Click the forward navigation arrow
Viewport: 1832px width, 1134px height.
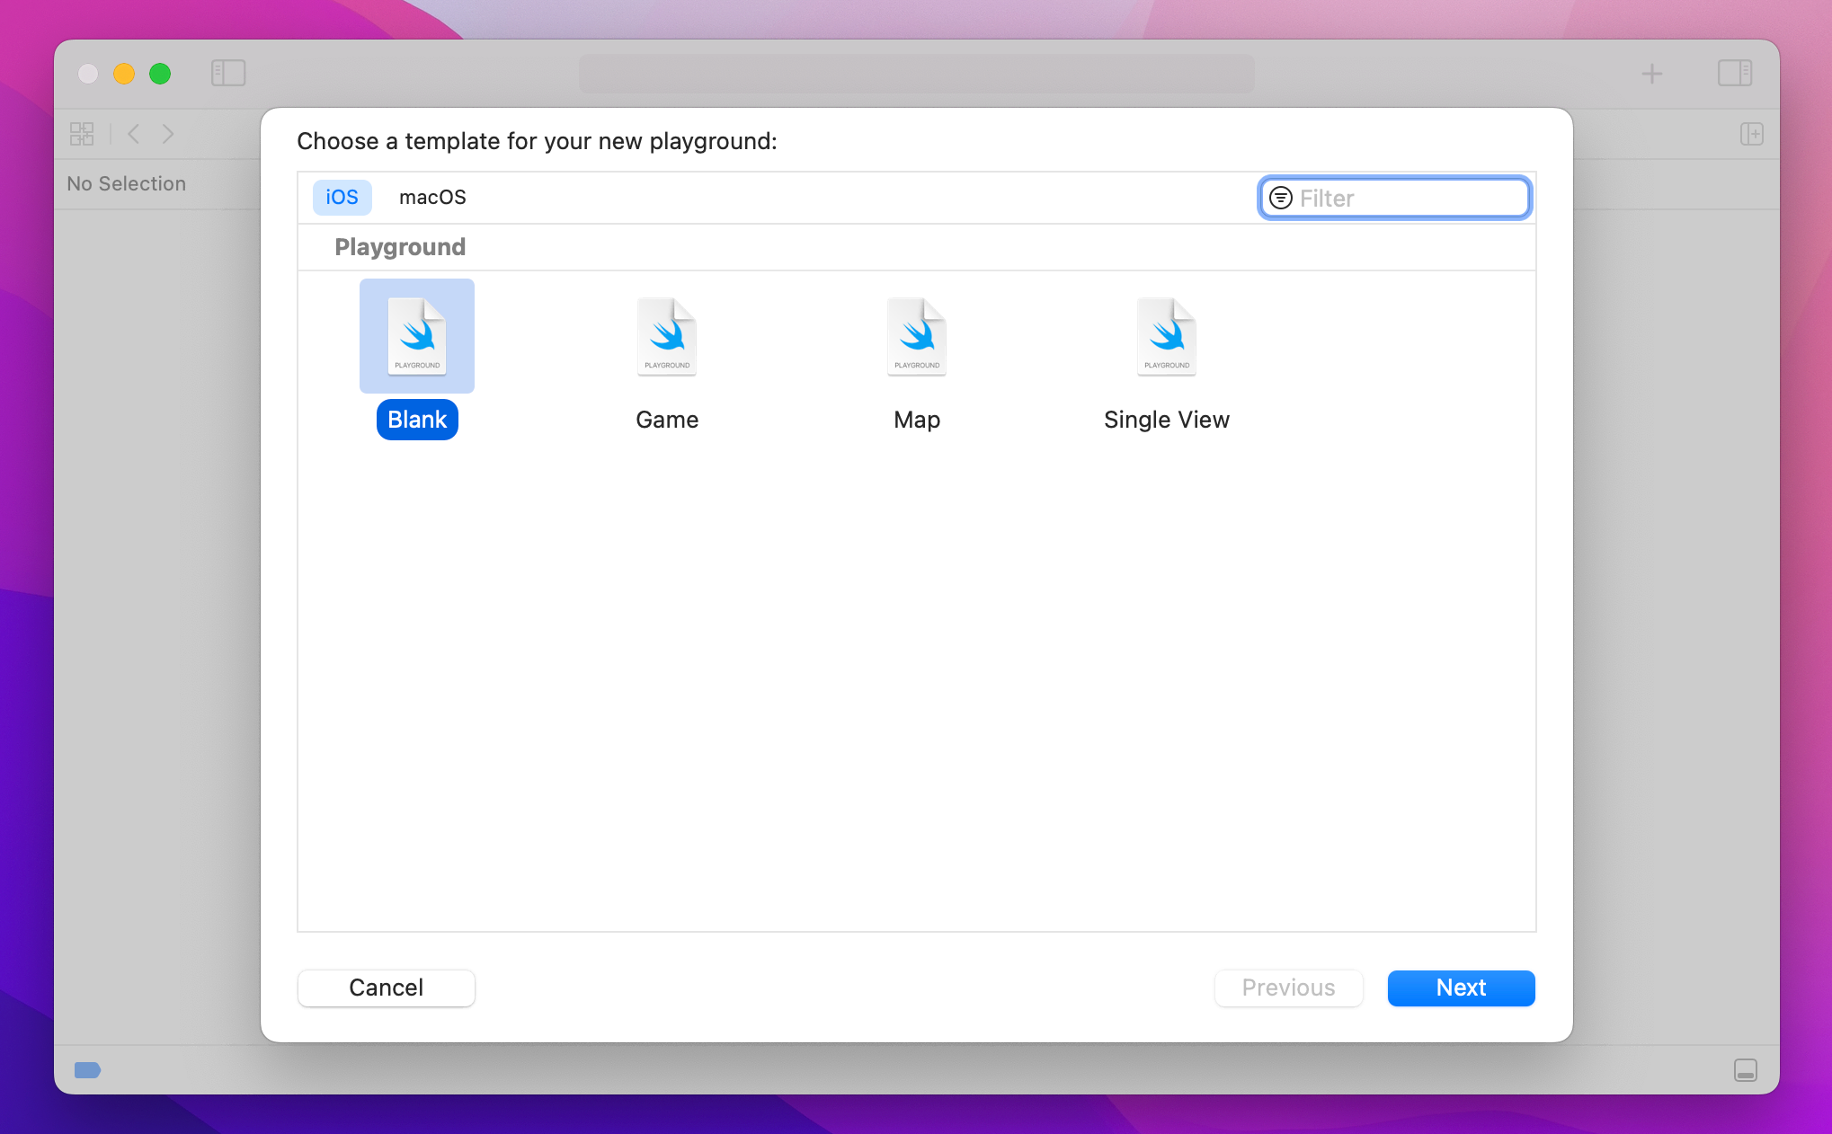coord(169,133)
